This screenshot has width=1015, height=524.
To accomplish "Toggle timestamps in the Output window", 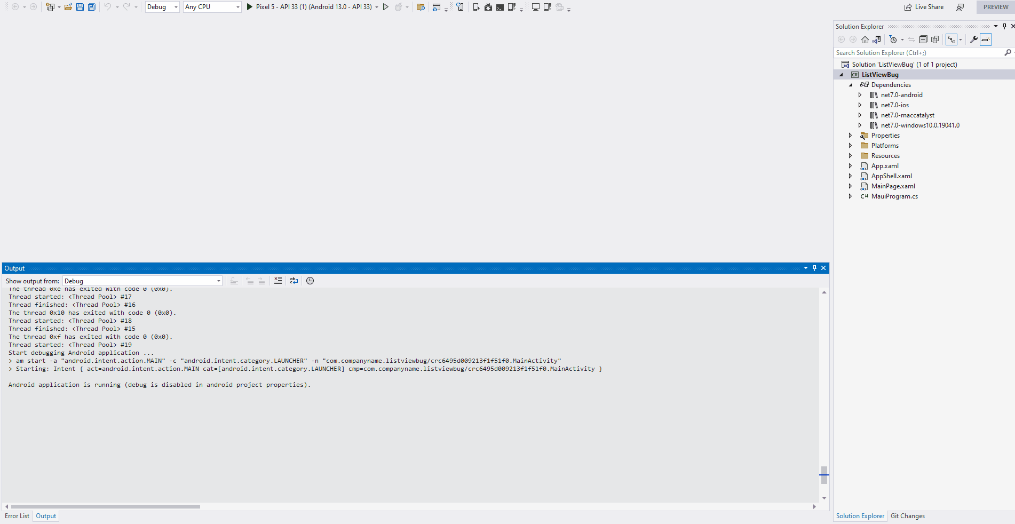I will (x=310, y=281).
